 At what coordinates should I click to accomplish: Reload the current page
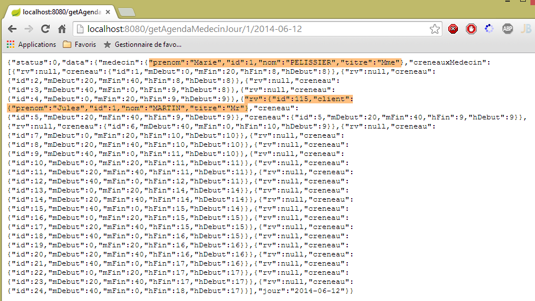[46, 29]
